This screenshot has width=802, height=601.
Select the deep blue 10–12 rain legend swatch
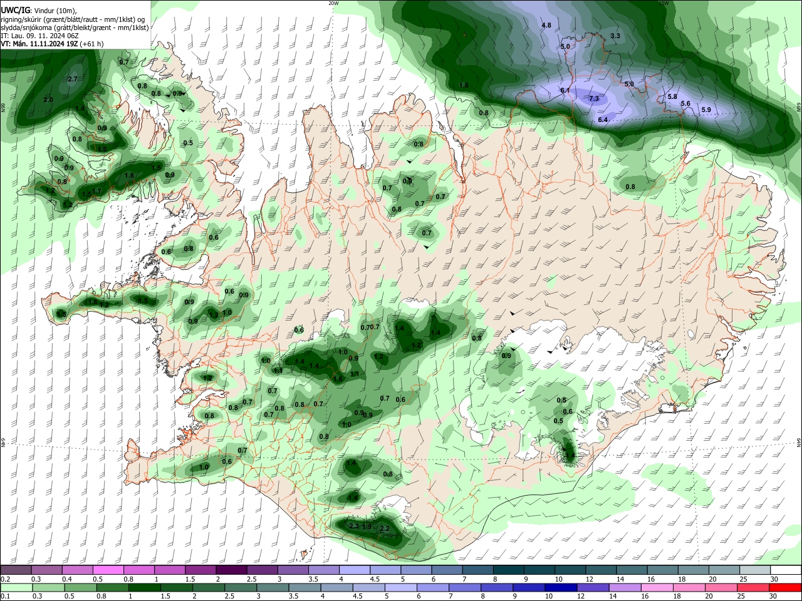[x=561, y=588]
